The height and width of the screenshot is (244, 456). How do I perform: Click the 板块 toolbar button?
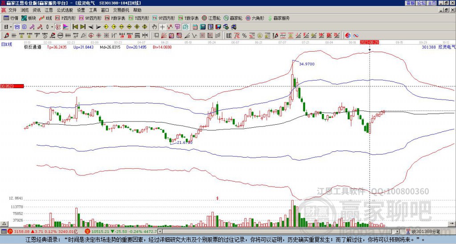pyautogui.click(x=28, y=18)
